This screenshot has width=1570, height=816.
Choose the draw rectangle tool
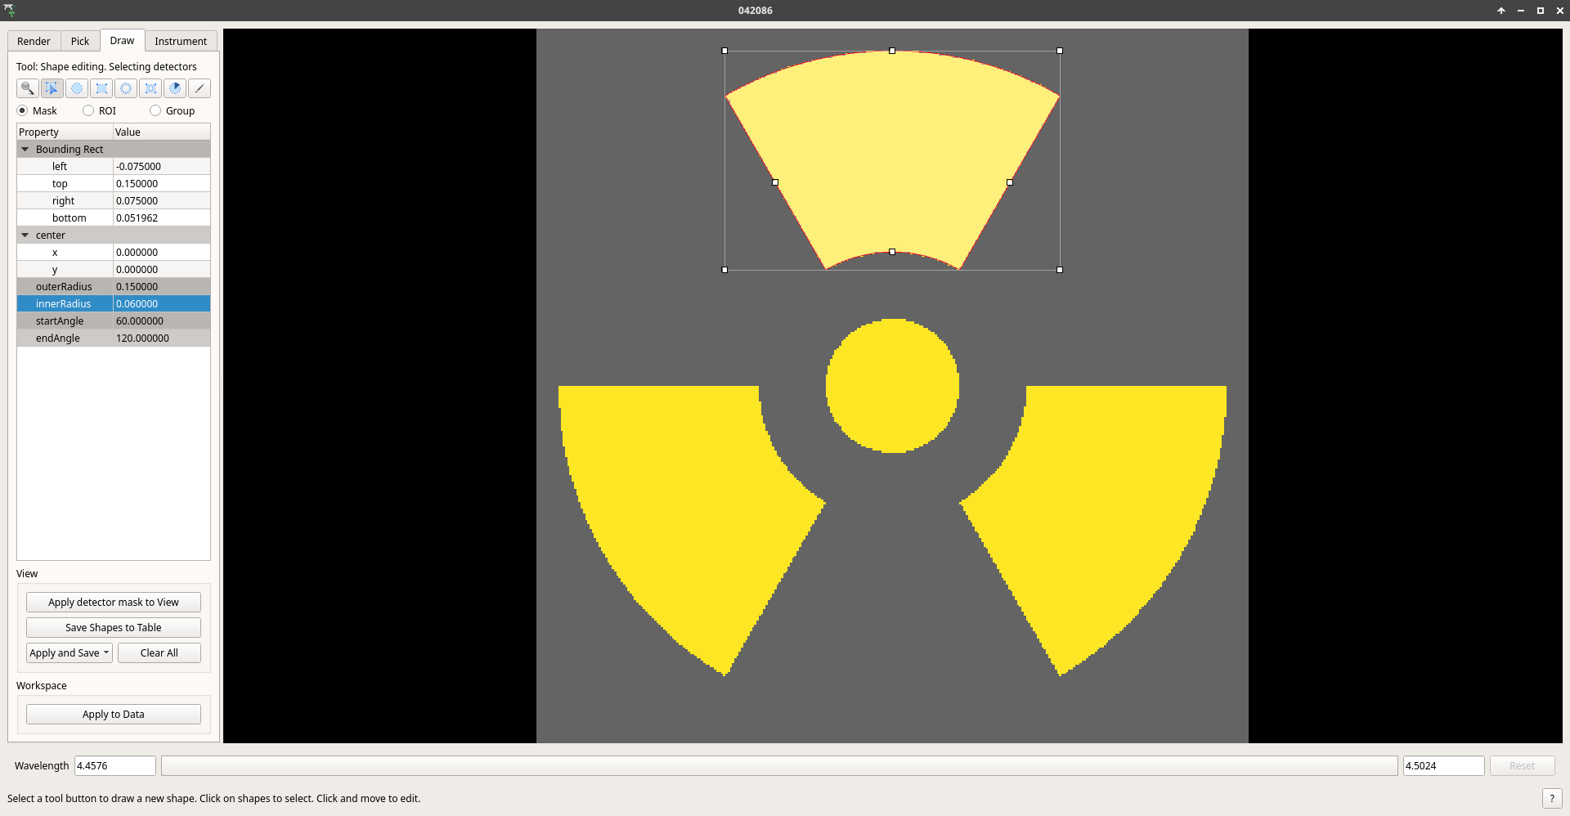[x=101, y=88]
